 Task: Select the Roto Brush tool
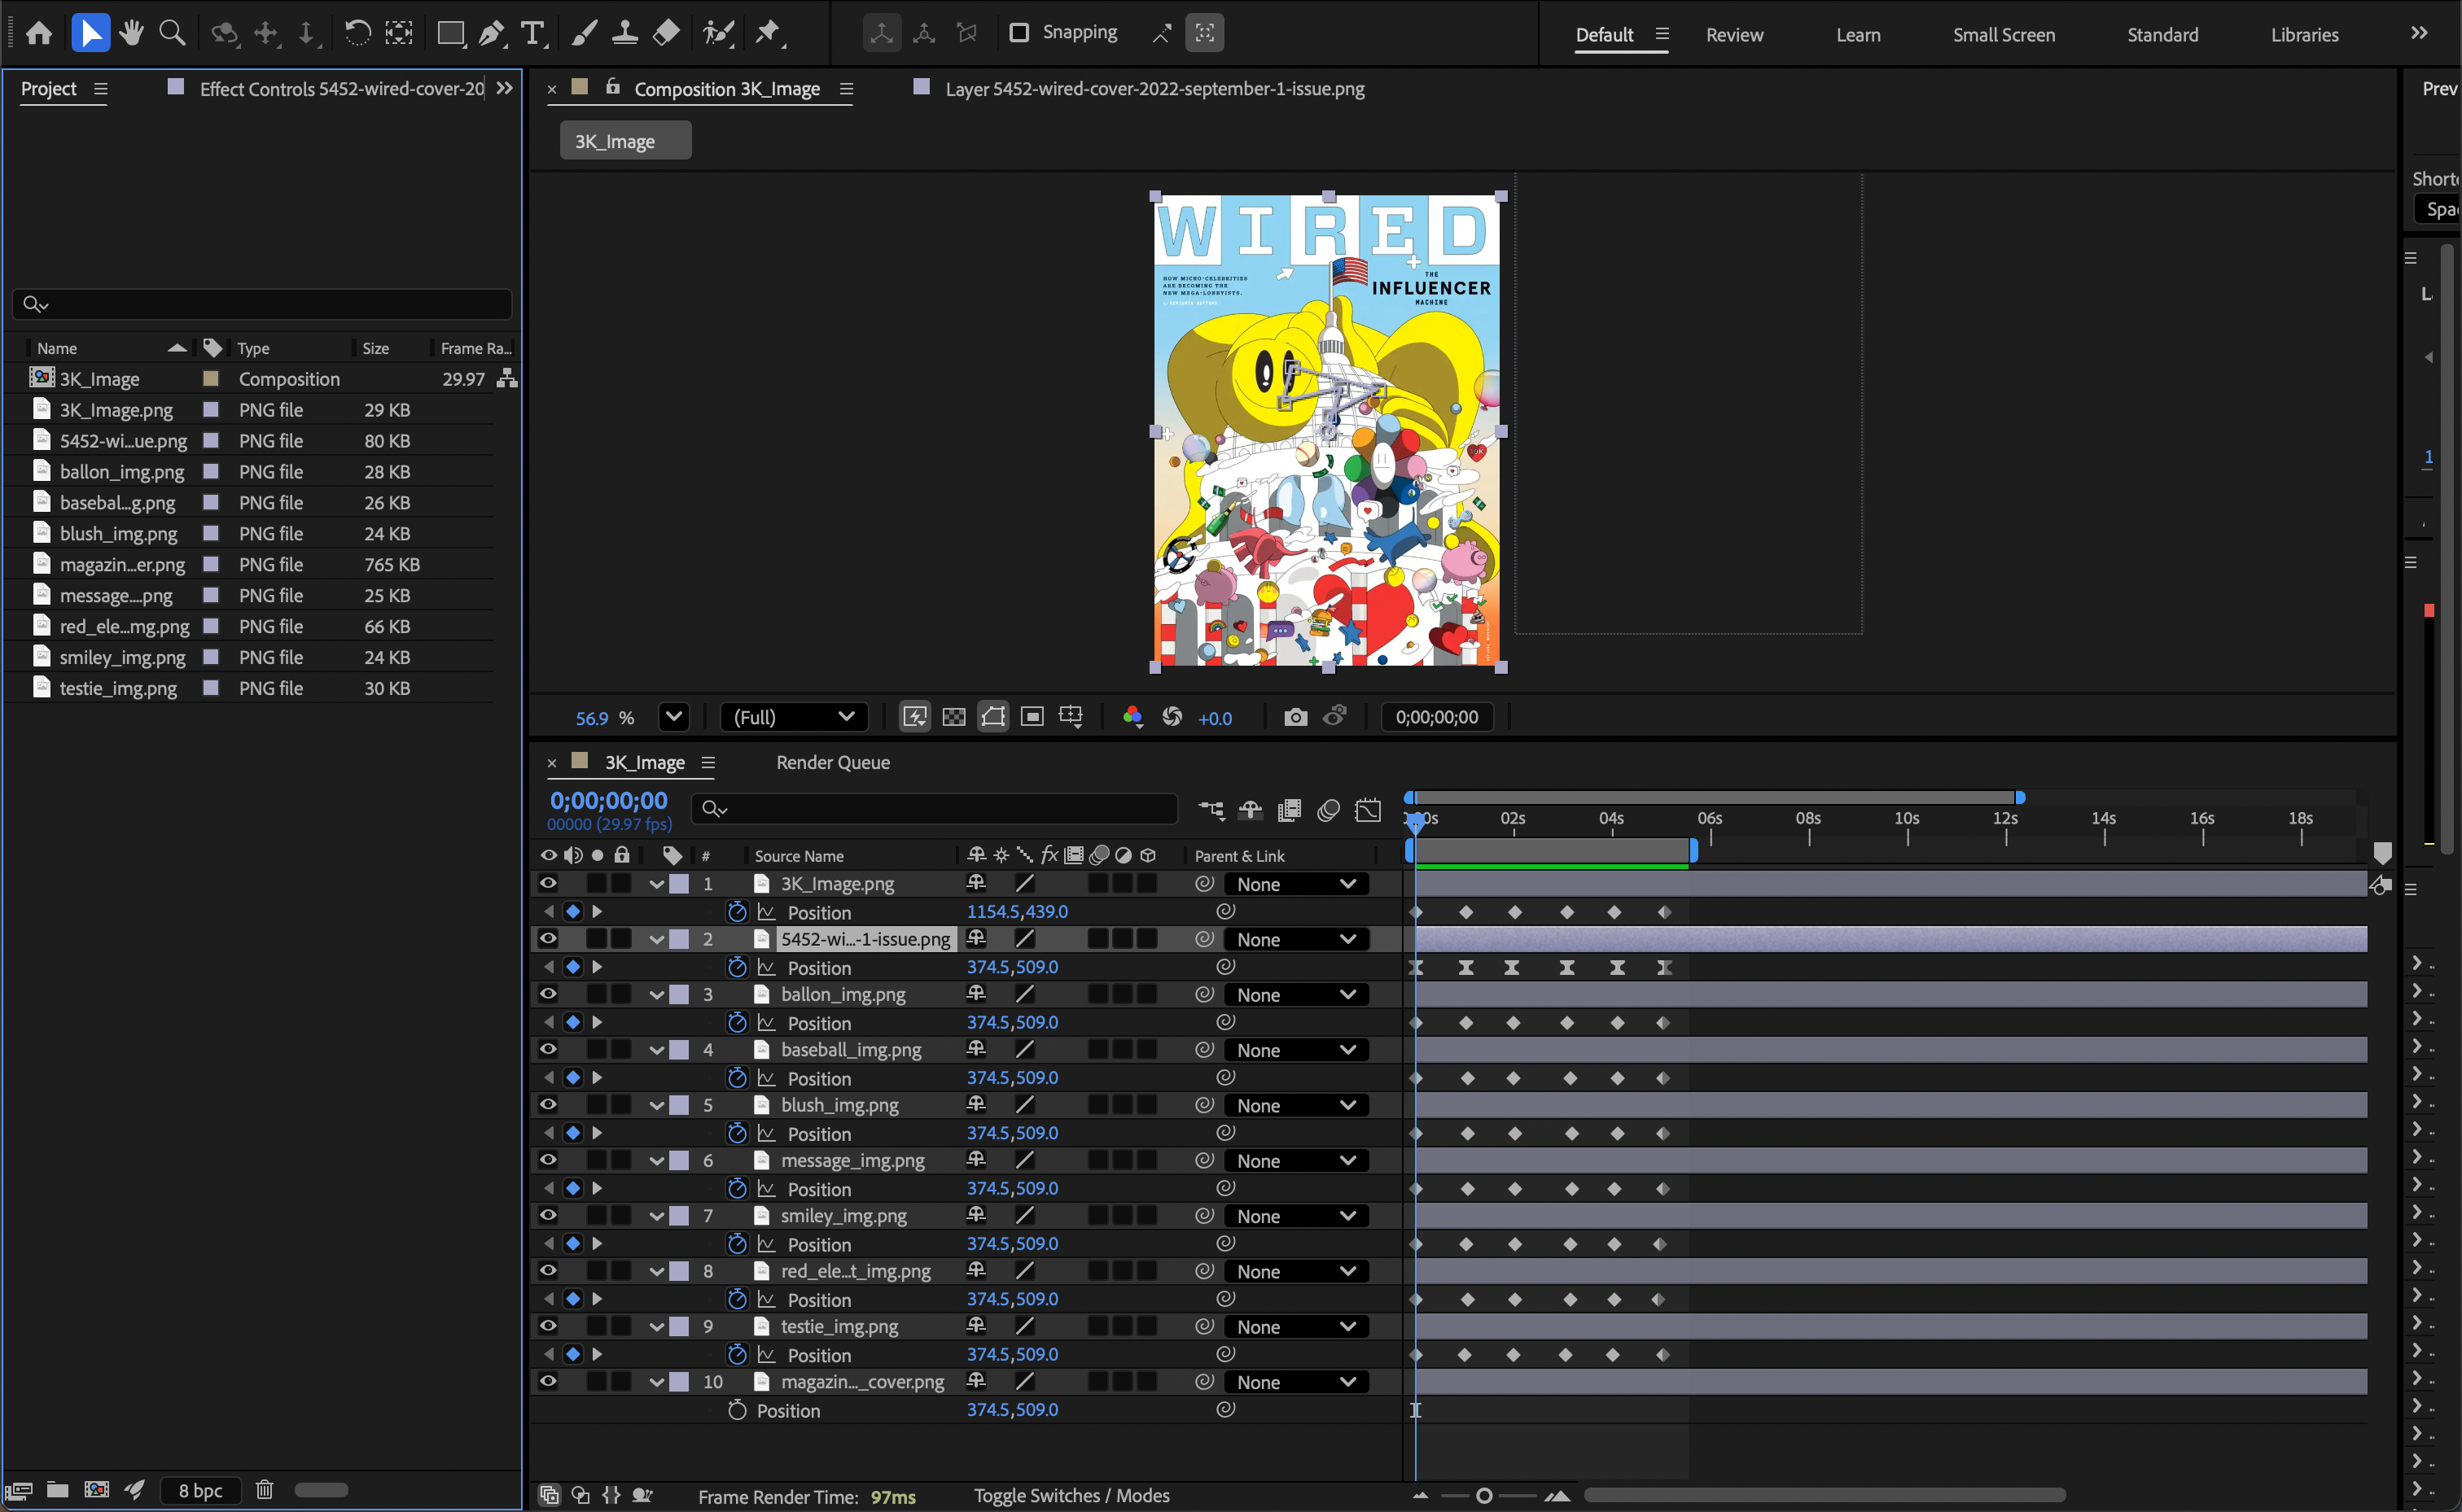(x=718, y=33)
